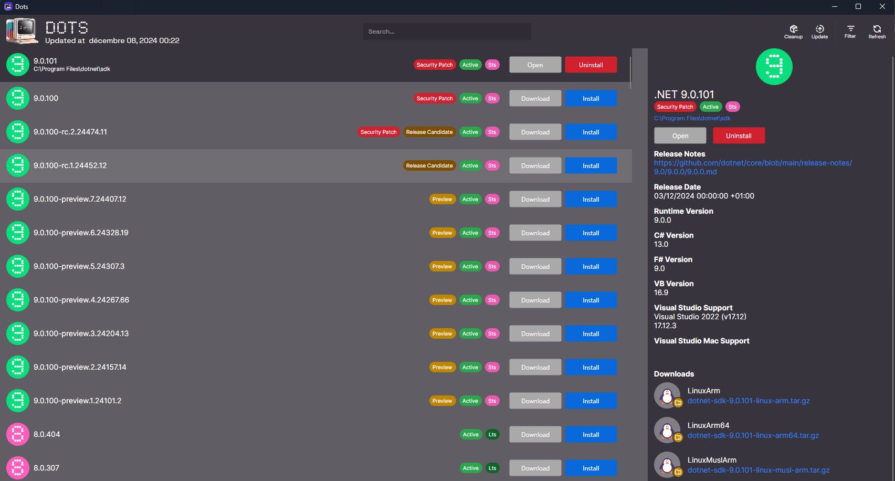Image resolution: width=895 pixels, height=481 pixels.
Task: Install 9.0.100-preview.7.24407.12
Action: pos(591,200)
